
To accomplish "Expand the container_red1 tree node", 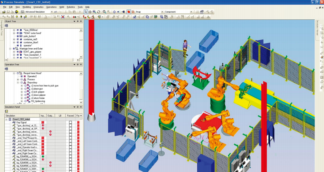I will (14, 39).
